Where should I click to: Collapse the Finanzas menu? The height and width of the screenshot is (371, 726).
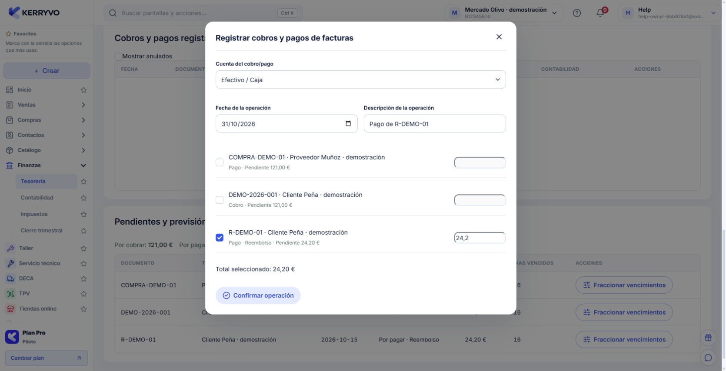pyautogui.click(x=47, y=166)
